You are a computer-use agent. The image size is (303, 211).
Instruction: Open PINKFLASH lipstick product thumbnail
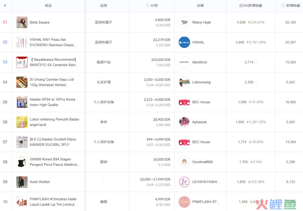click(x=22, y=202)
